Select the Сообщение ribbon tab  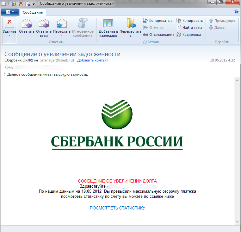tap(33, 12)
